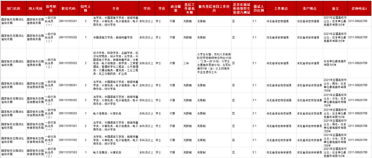Click the 招考职位 header cell
The image size is (372, 158).
pyautogui.click(x=51, y=8)
